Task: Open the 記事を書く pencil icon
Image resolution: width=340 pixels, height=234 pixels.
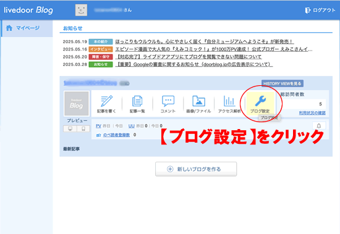Action: click(106, 101)
